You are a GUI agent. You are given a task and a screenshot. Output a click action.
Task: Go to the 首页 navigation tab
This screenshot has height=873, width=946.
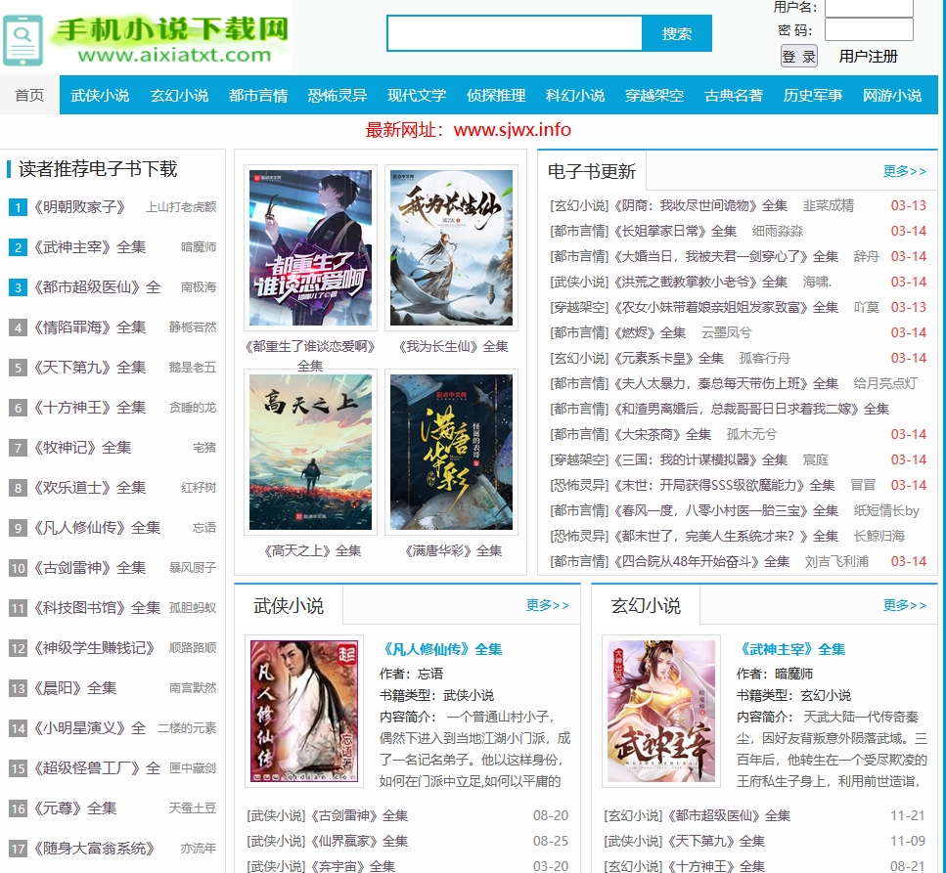[x=29, y=95]
